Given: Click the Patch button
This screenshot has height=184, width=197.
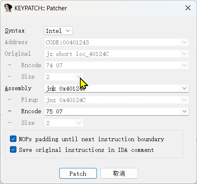Looking at the screenshot, I should pyautogui.click(x=78, y=173).
